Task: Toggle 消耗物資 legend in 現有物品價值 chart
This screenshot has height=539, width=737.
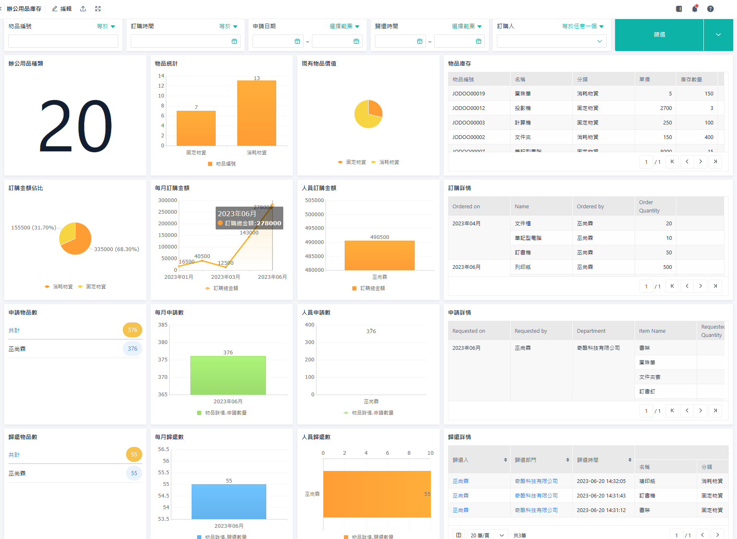Action: (x=385, y=162)
